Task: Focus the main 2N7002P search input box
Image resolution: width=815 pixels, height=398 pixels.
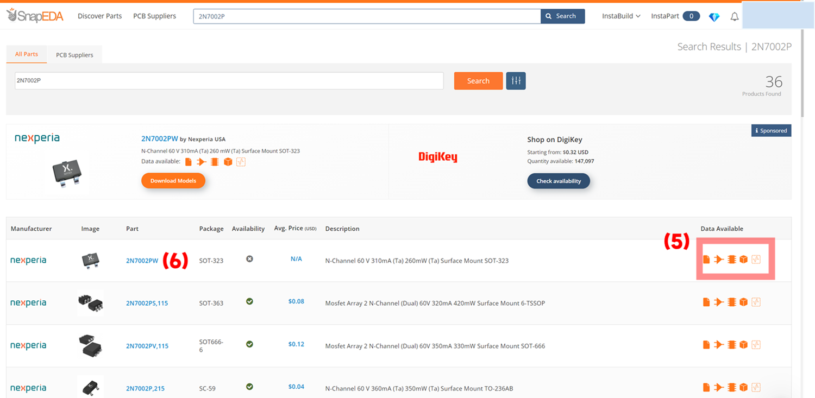Action: 229,81
